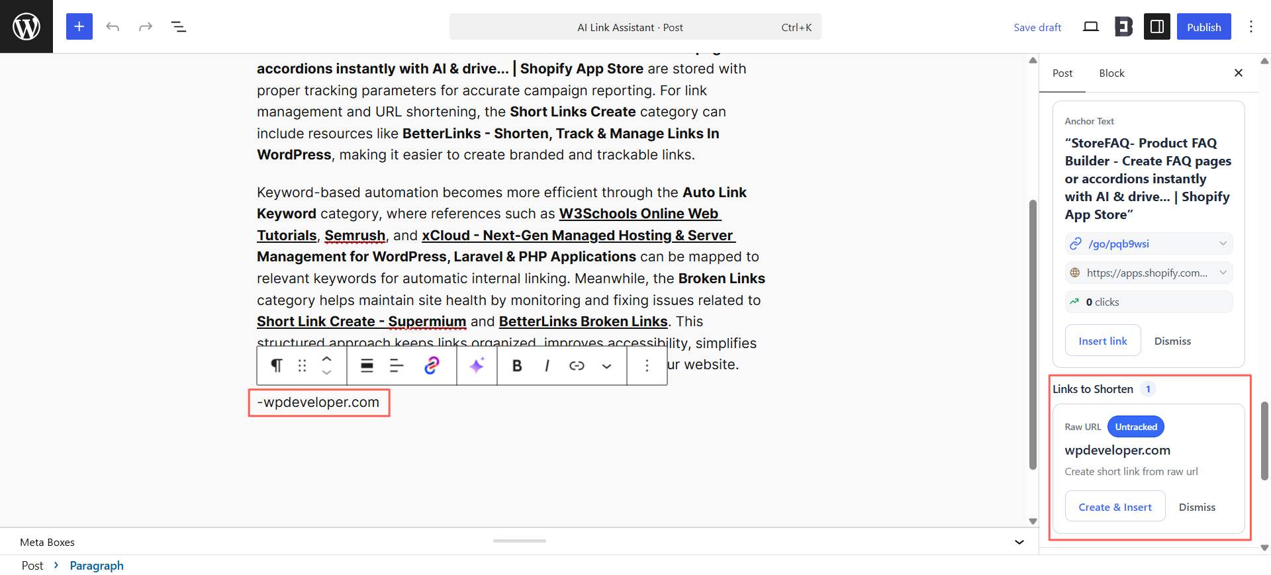Click the wpdeveloper.com raw URL title
The width and height of the screenshot is (1271, 575).
tap(1117, 450)
